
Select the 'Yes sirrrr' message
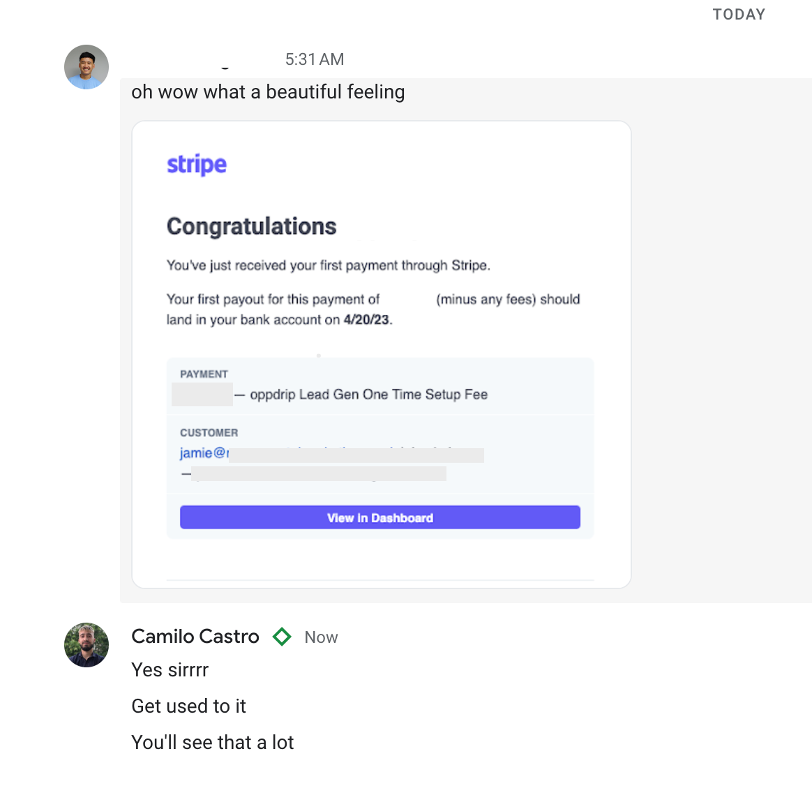[170, 670]
